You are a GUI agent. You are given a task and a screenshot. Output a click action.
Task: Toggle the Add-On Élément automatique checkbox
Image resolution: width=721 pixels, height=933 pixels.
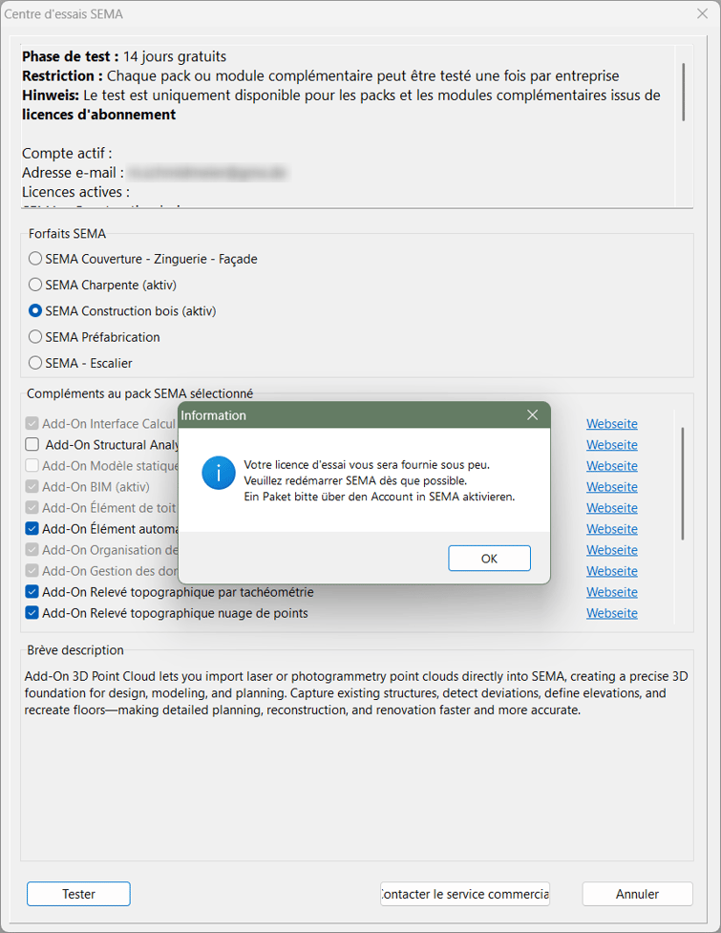32,529
